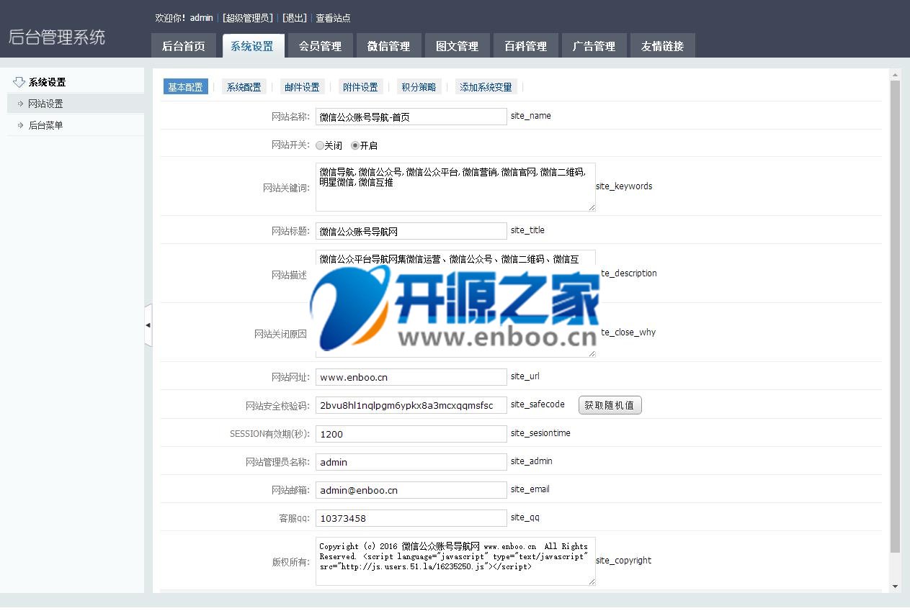Viewport: 910px width, 616px height.
Task: Switch to the 会员管理 tab
Action: pyautogui.click(x=321, y=46)
